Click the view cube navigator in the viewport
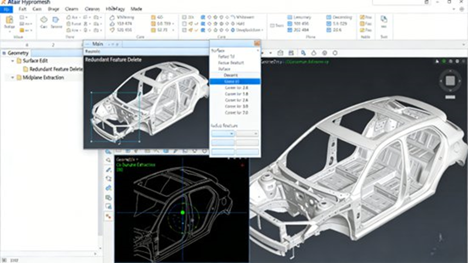Image resolution: width=468 pixels, height=263 pixels. [450, 82]
